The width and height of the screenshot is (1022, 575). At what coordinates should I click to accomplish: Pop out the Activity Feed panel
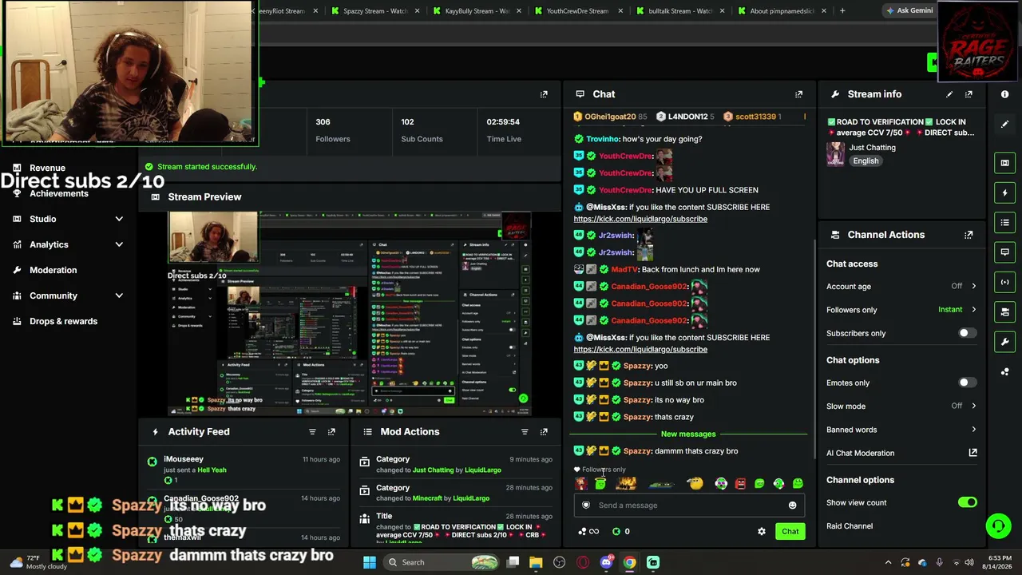(x=331, y=432)
